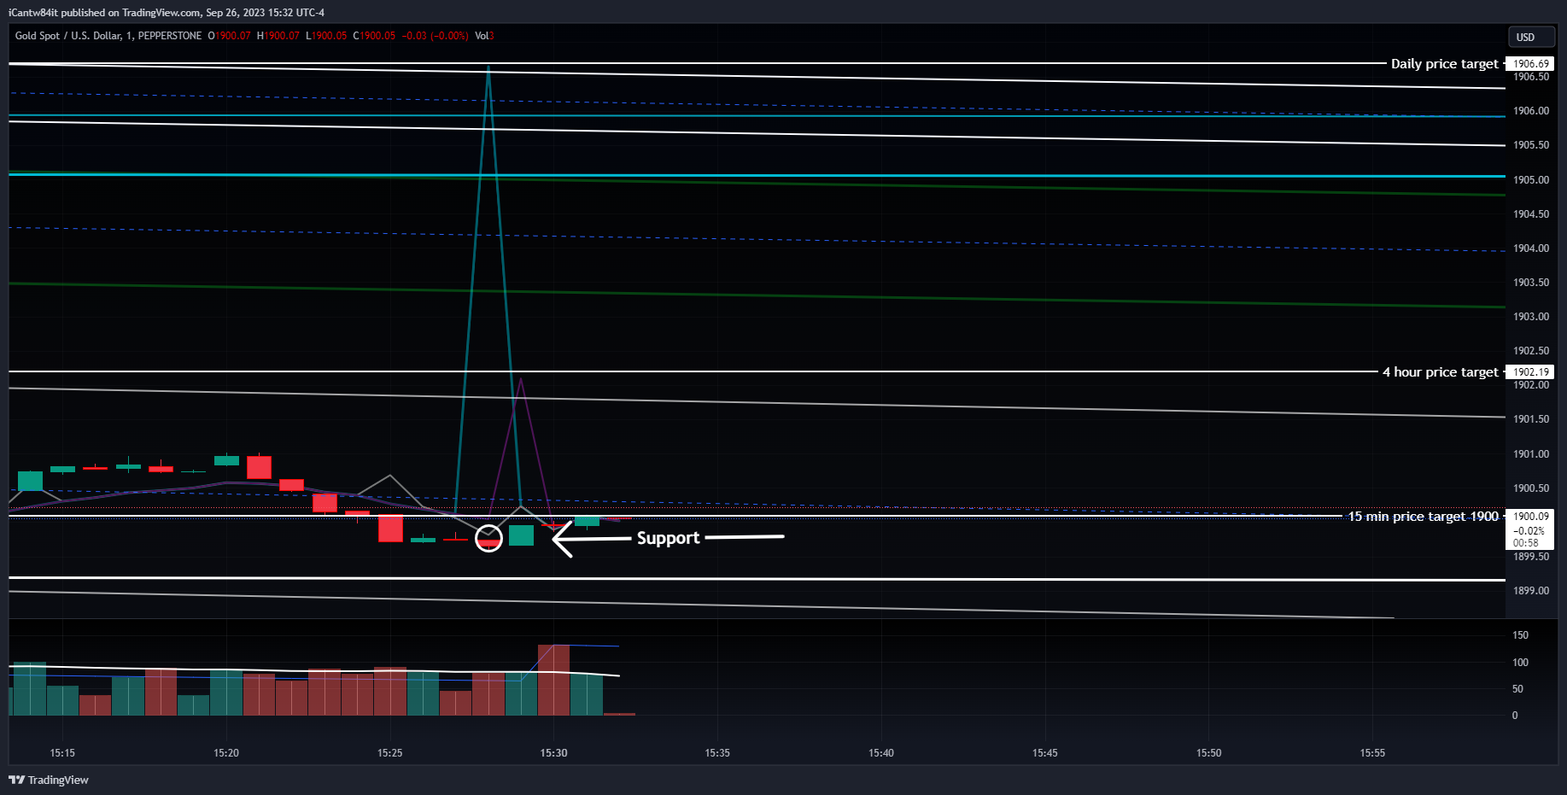Click the open value O1900.07
The width and height of the screenshot is (1567, 795).
pos(230,36)
